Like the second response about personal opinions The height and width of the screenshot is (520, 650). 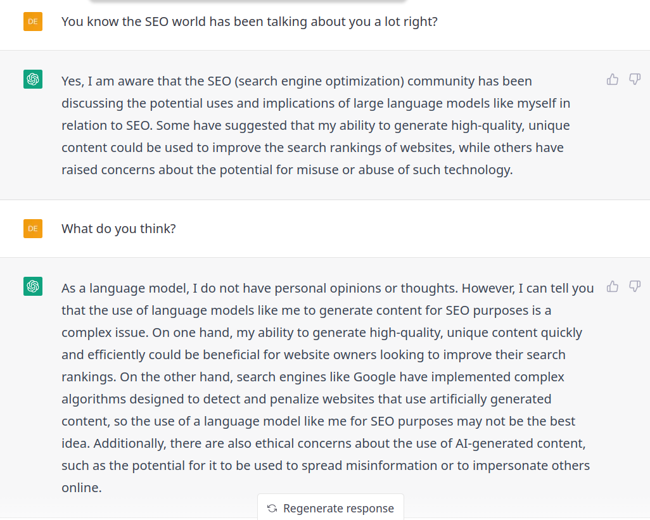612,286
